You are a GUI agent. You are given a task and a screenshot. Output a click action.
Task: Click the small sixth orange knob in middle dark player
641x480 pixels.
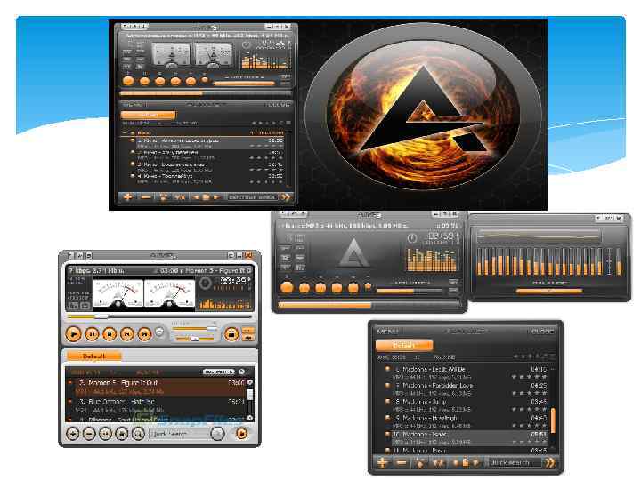pos(368,287)
